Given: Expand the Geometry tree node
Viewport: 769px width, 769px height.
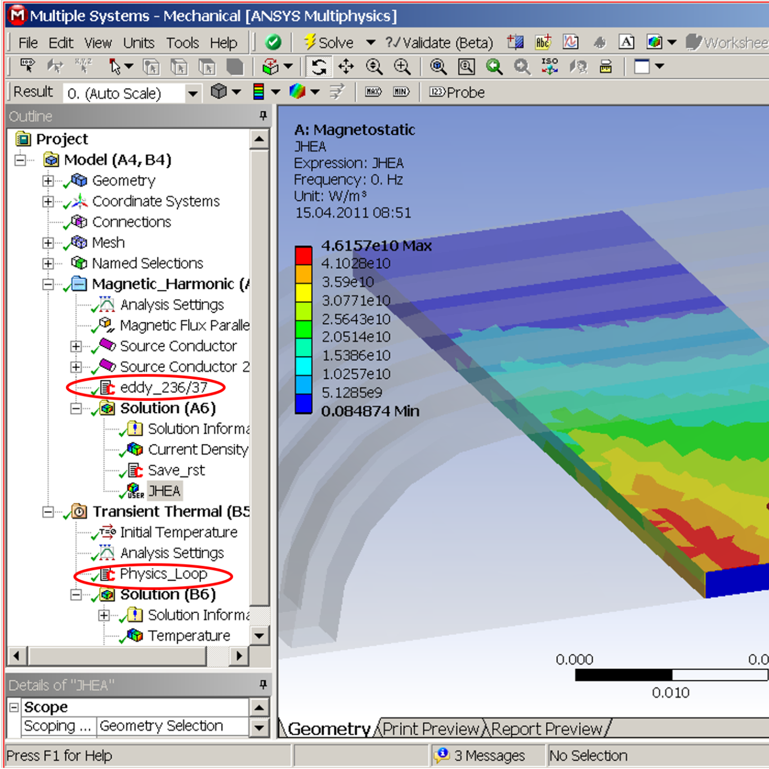Looking at the screenshot, I should pos(48,181).
